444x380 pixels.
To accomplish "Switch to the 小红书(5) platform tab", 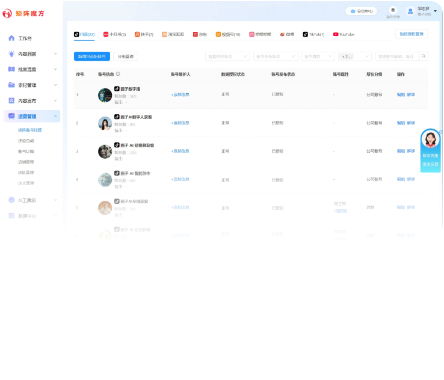I will tap(114, 35).
